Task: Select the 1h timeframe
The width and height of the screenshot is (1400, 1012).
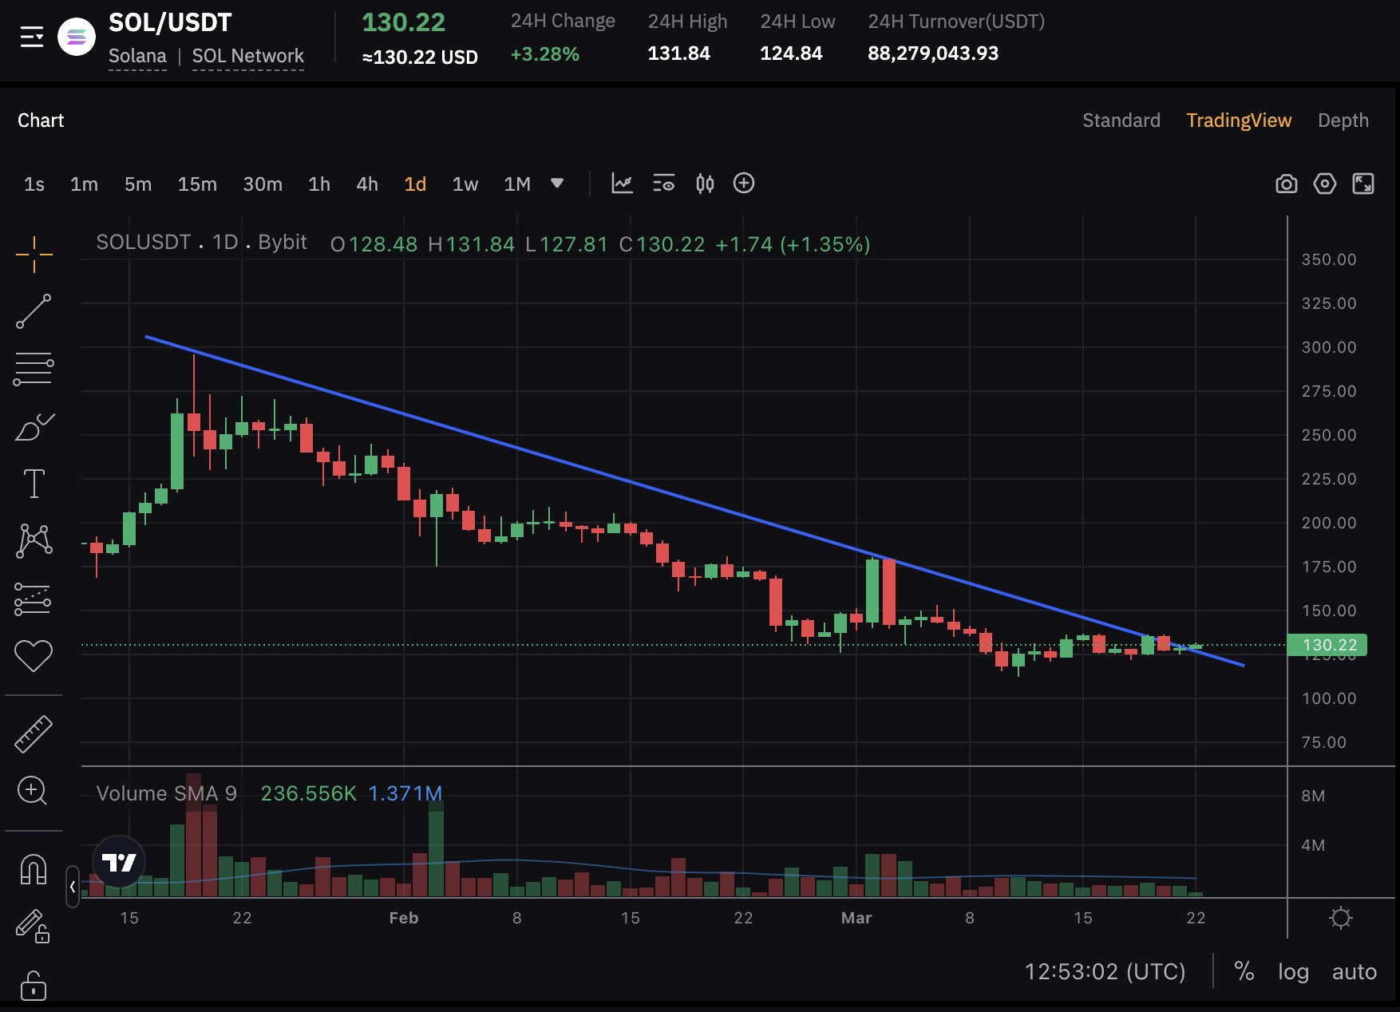Action: (x=319, y=184)
